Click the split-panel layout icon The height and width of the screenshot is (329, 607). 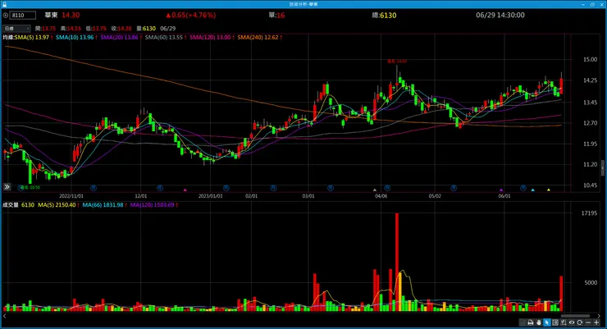[555, 322]
